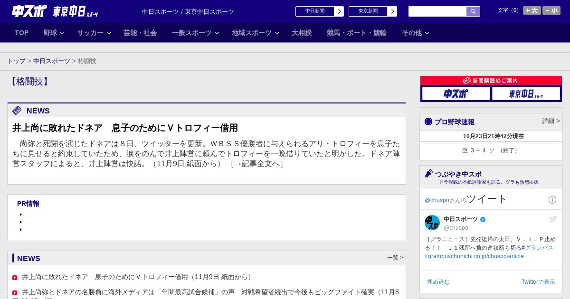Focus the header search input field
Screen dimensions: 570x299
coord(437,11)
